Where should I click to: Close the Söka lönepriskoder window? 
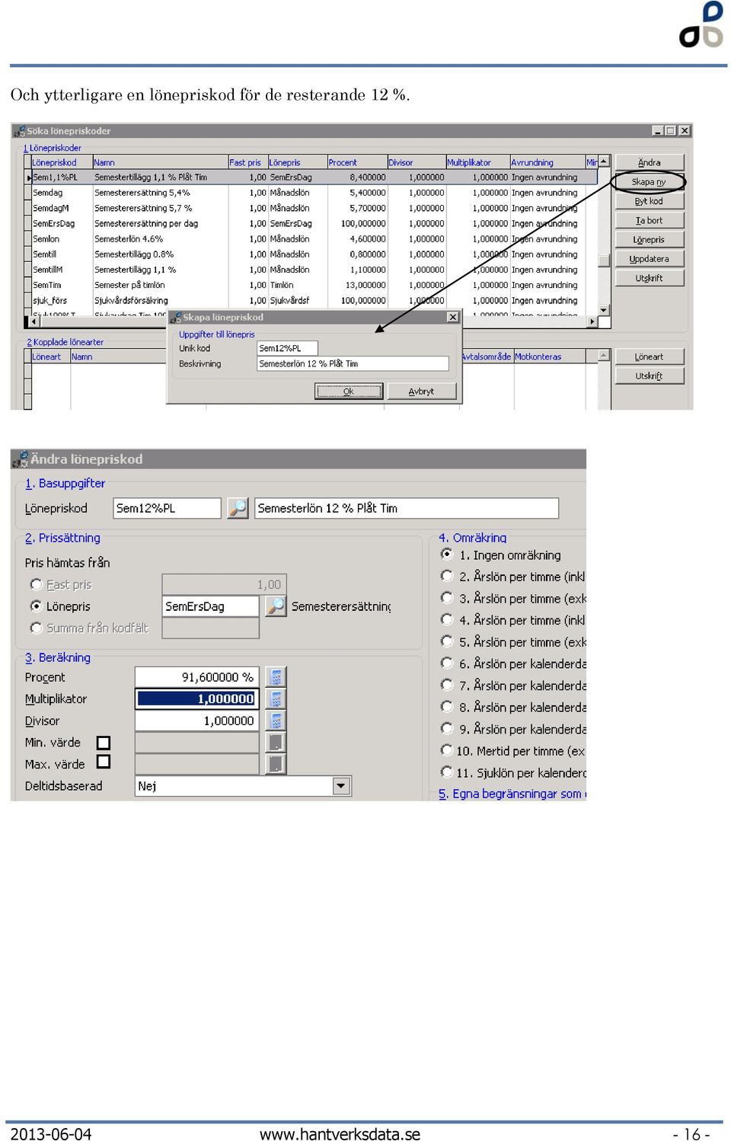click(x=685, y=131)
